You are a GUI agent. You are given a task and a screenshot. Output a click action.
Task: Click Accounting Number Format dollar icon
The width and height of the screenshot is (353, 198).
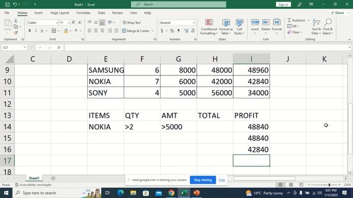pyautogui.click(x=162, y=31)
